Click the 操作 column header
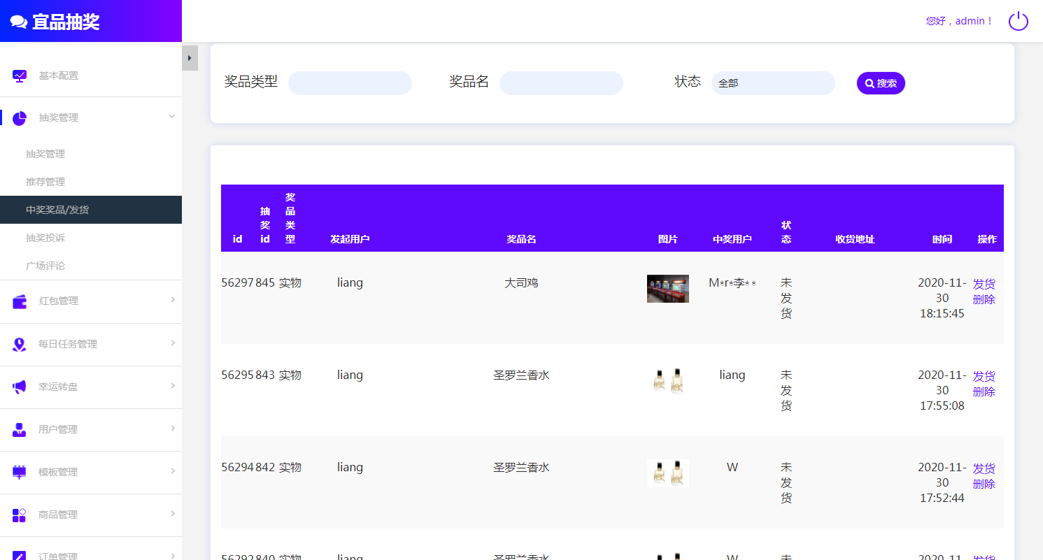 pos(987,239)
